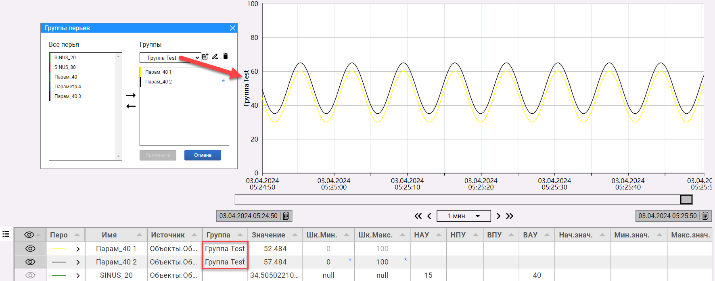
Task: Remove pen from group with left arrow
Action: tap(131, 106)
